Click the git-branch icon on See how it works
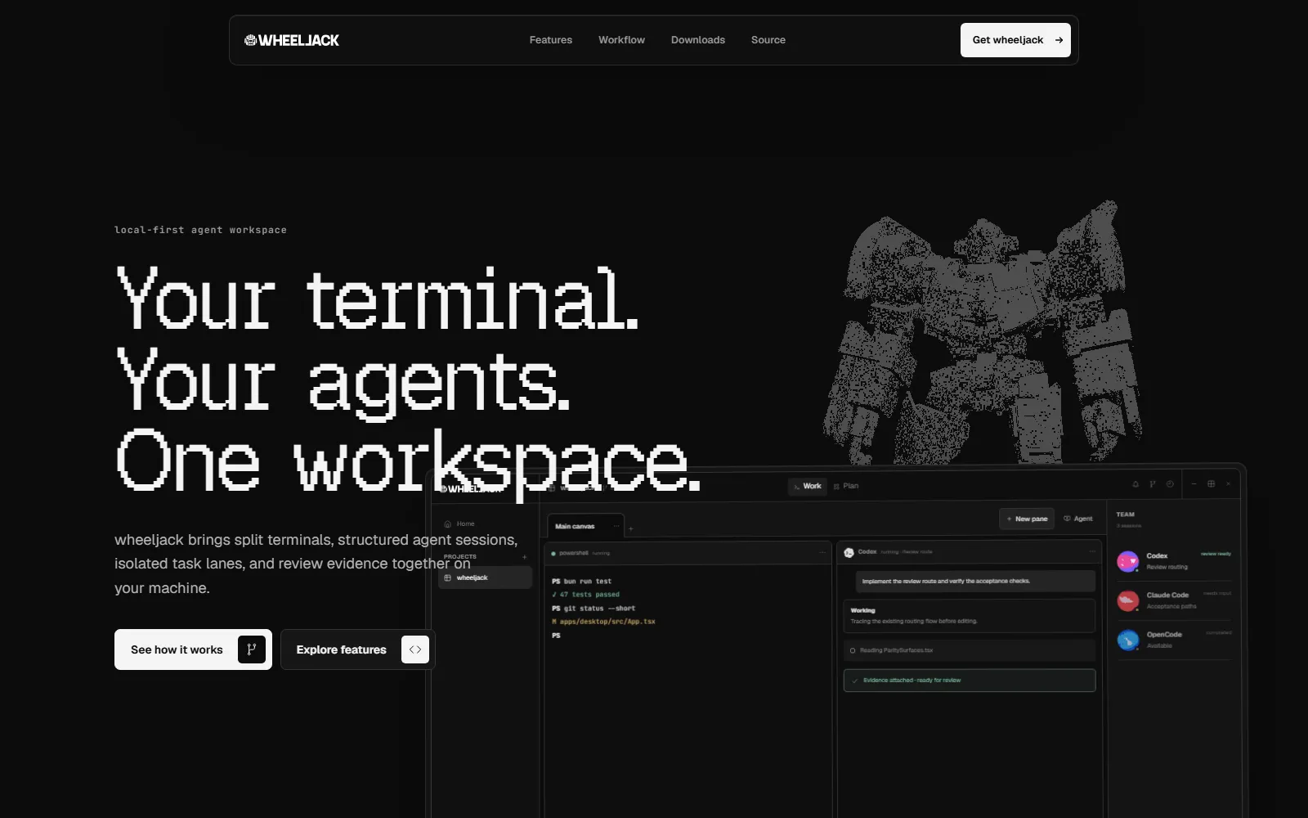 (x=252, y=649)
